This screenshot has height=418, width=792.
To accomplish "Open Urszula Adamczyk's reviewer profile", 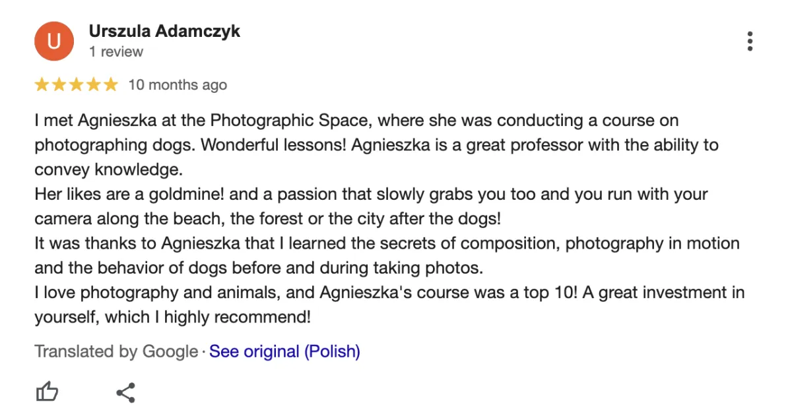I will point(164,31).
